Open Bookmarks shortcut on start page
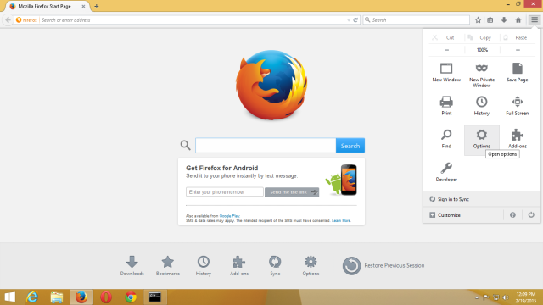The width and height of the screenshot is (543, 305). coord(168,265)
